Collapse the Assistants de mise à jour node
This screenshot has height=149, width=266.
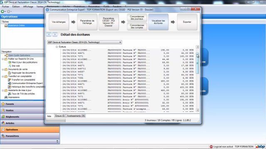(x=3, y=90)
